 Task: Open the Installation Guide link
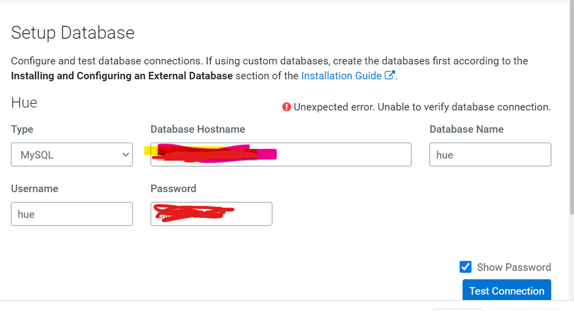341,76
